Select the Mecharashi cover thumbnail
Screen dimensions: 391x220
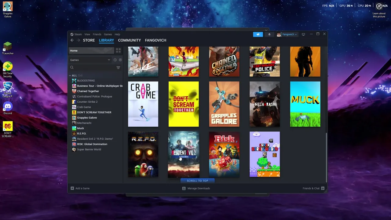pos(265,104)
